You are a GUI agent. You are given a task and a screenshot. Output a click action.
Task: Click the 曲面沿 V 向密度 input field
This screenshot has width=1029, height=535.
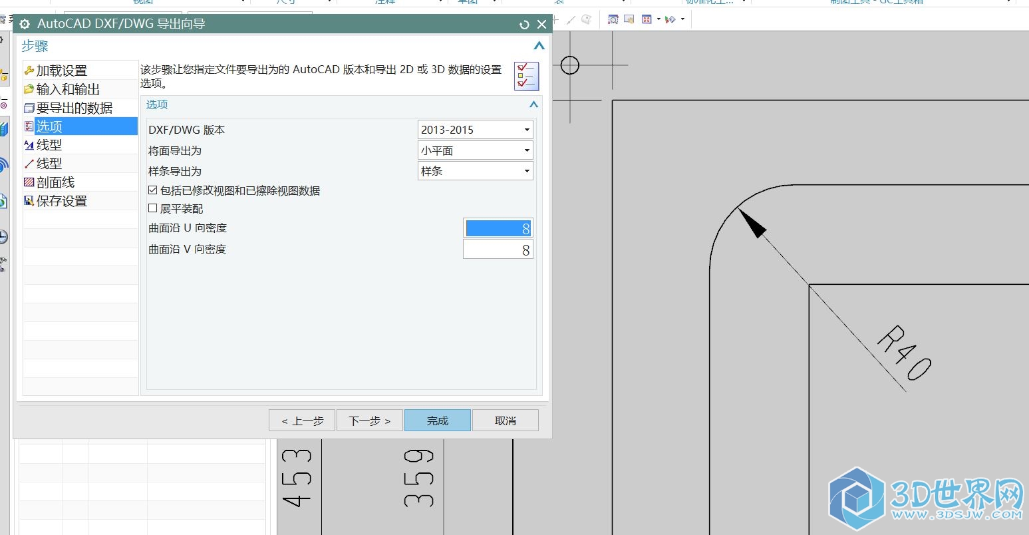coord(498,250)
